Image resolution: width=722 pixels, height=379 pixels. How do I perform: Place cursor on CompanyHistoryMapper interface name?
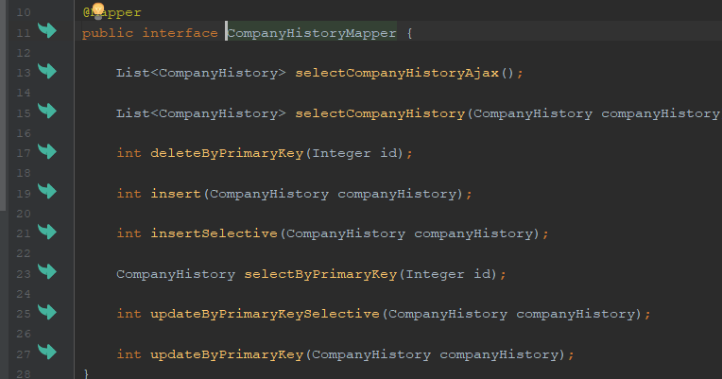312,33
